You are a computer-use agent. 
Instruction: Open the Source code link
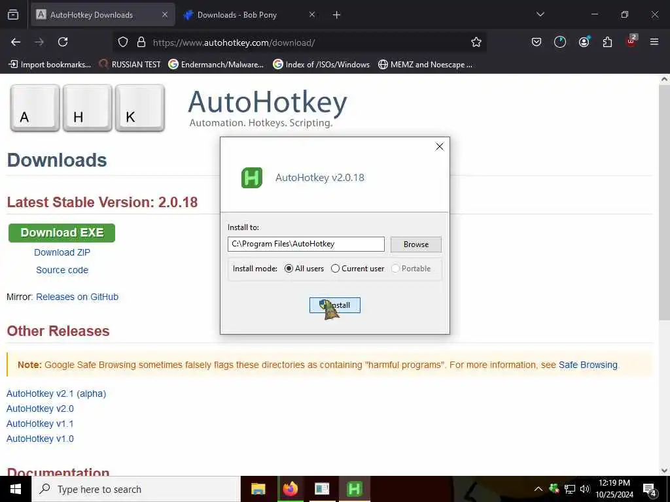click(62, 270)
